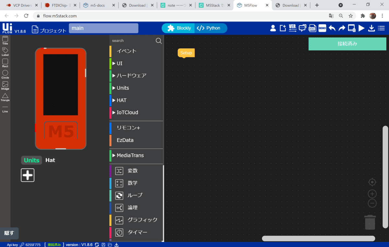Click the プロジェクト project button

pos(49,29)
